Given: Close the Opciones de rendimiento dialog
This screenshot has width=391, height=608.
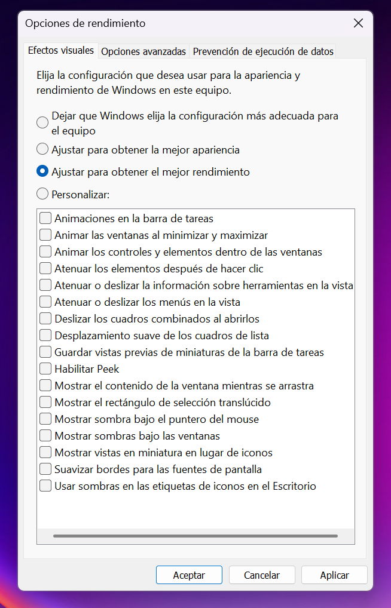Looking at the screenshot, I should (x=358, y=23).
